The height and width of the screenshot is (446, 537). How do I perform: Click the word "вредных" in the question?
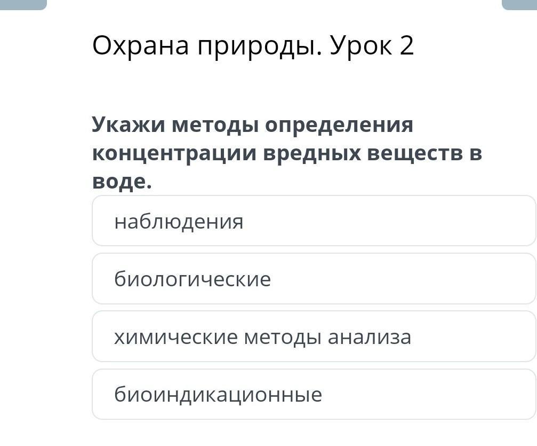click(x=310, y=153)
